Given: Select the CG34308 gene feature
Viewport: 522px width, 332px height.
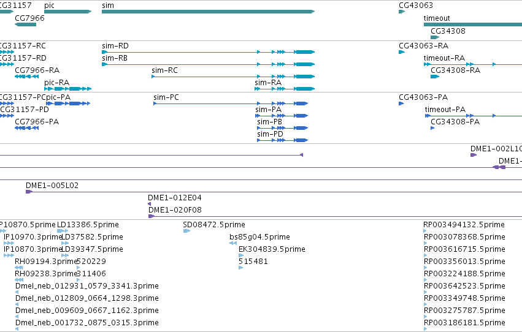Looking at the screenshot, I should pyautogui.click(x=435, y=37).
